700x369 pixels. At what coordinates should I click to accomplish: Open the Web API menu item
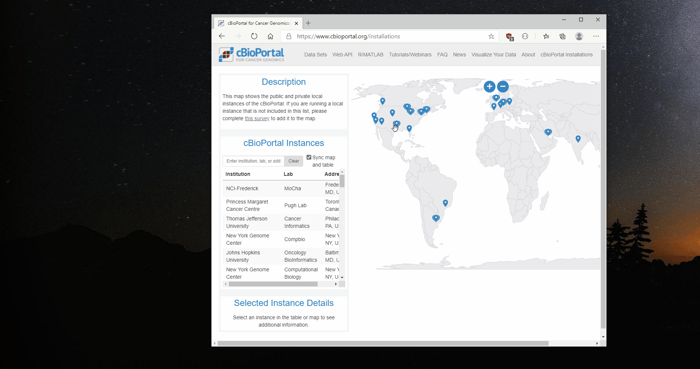[x=342, y=55]
